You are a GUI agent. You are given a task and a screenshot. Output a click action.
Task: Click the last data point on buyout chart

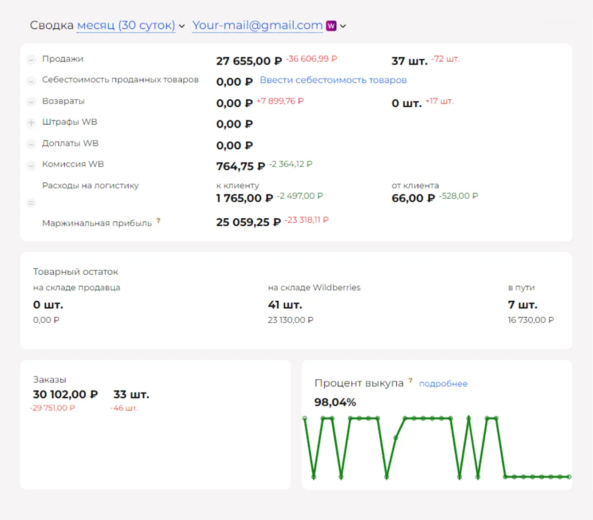(x=569, y=477)
